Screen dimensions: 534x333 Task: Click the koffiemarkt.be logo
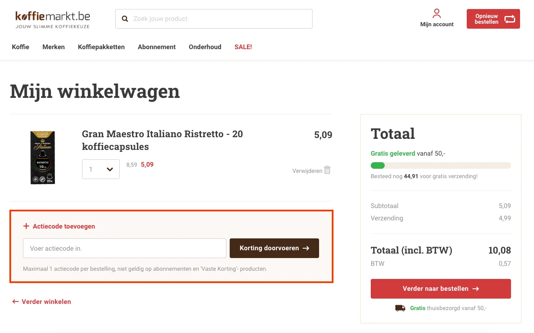(x=52, y=19)
